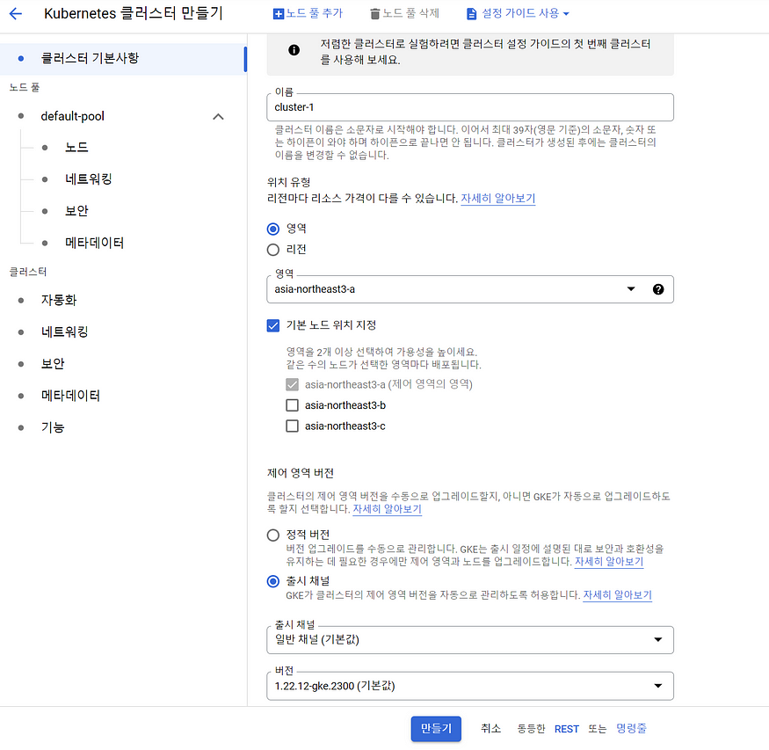Open 메타데이터 under default-pool
The image size is (769, 750).
tap(94, 243)
